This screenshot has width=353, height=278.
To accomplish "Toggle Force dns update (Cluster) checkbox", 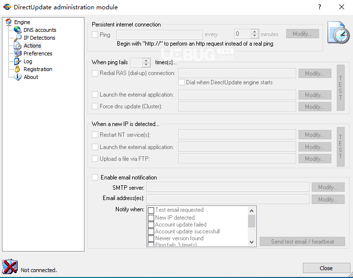I will [x=95, y=106].
